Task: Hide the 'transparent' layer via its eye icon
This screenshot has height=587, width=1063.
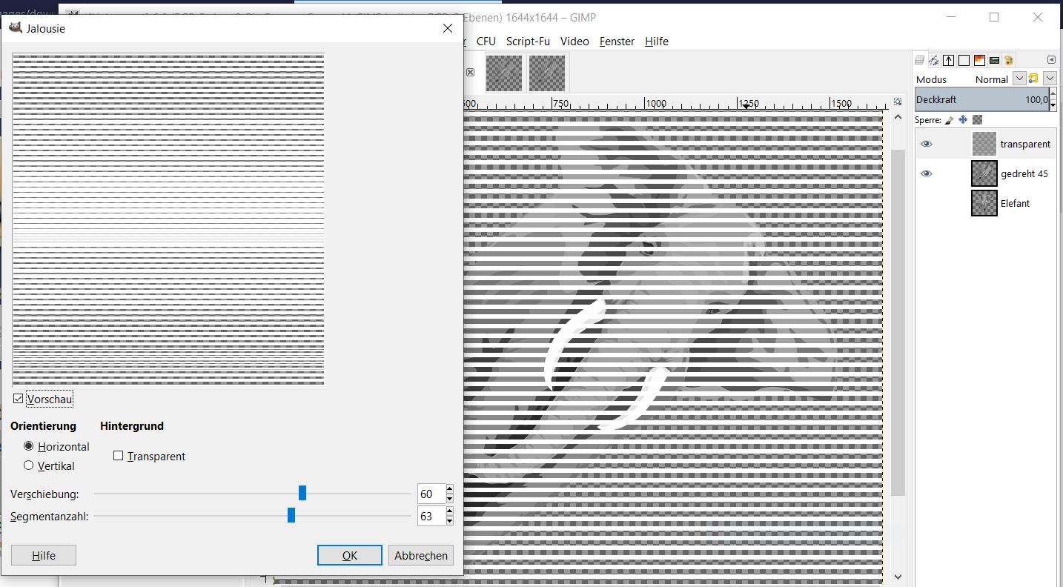Action: [x=926, y=144]
